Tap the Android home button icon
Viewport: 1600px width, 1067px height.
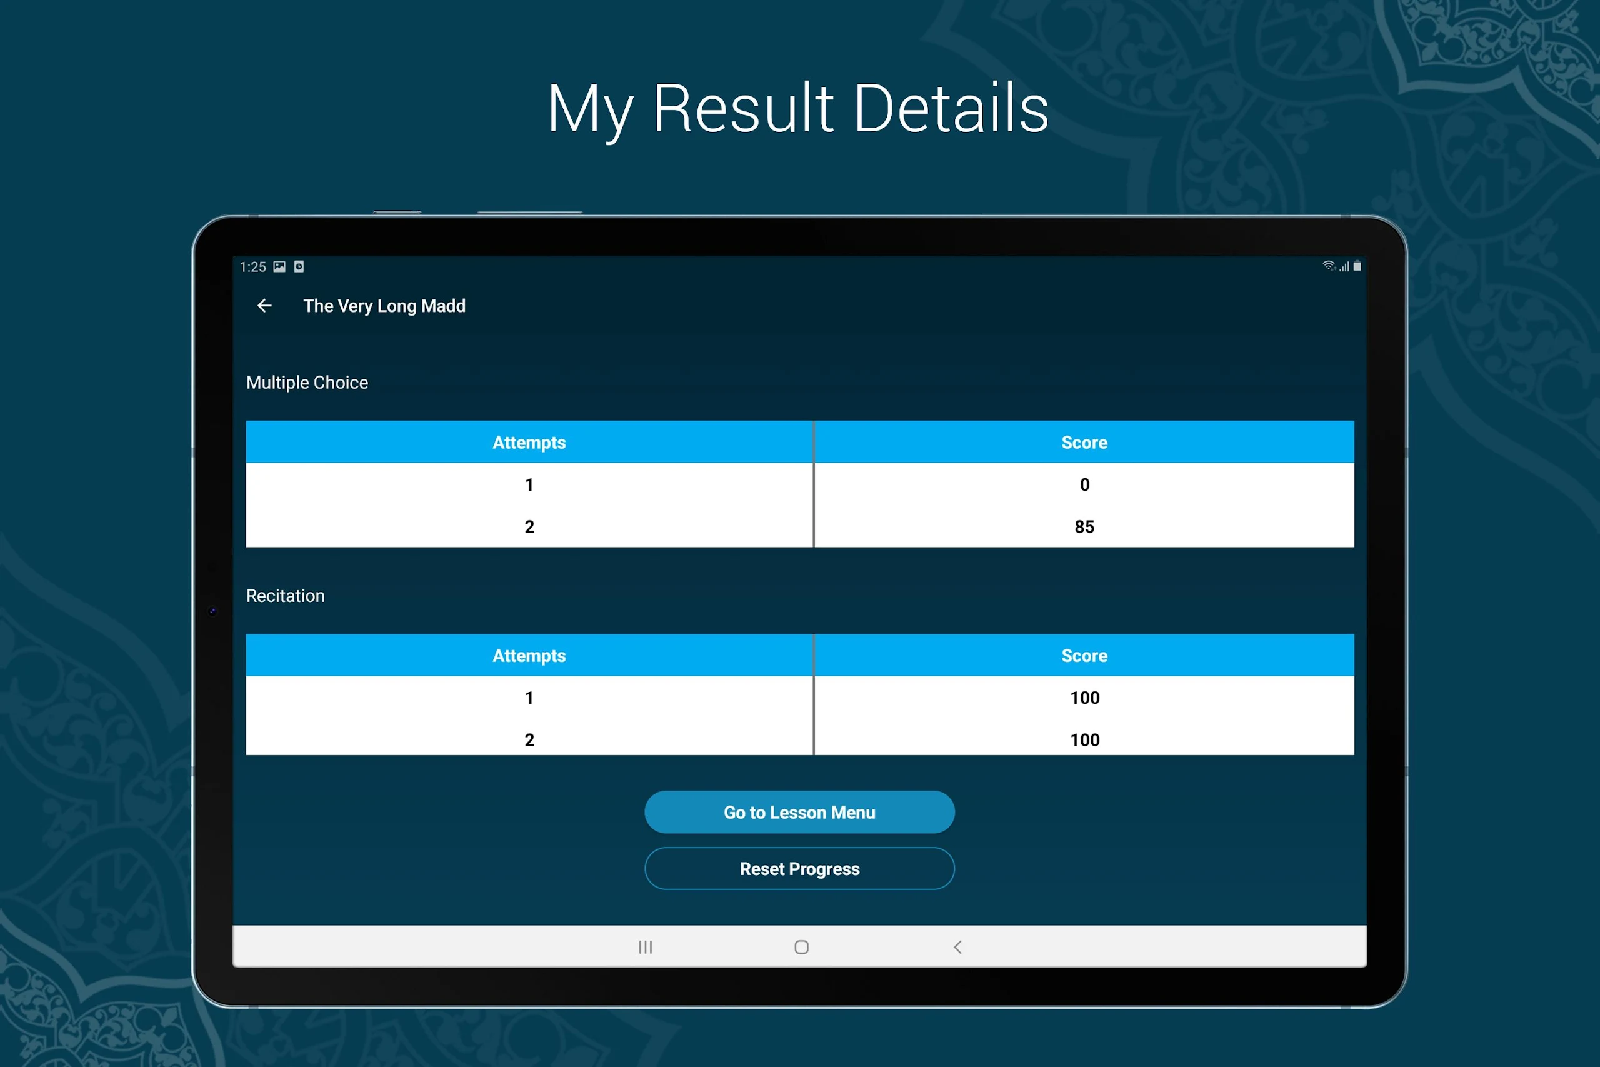click(801, 946)
